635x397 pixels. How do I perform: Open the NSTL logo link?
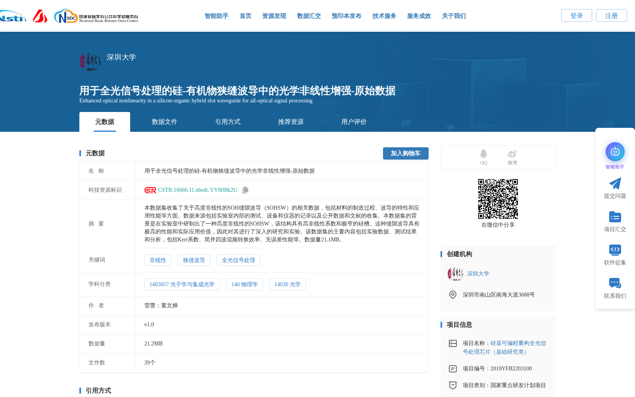(x=13, y=16)
